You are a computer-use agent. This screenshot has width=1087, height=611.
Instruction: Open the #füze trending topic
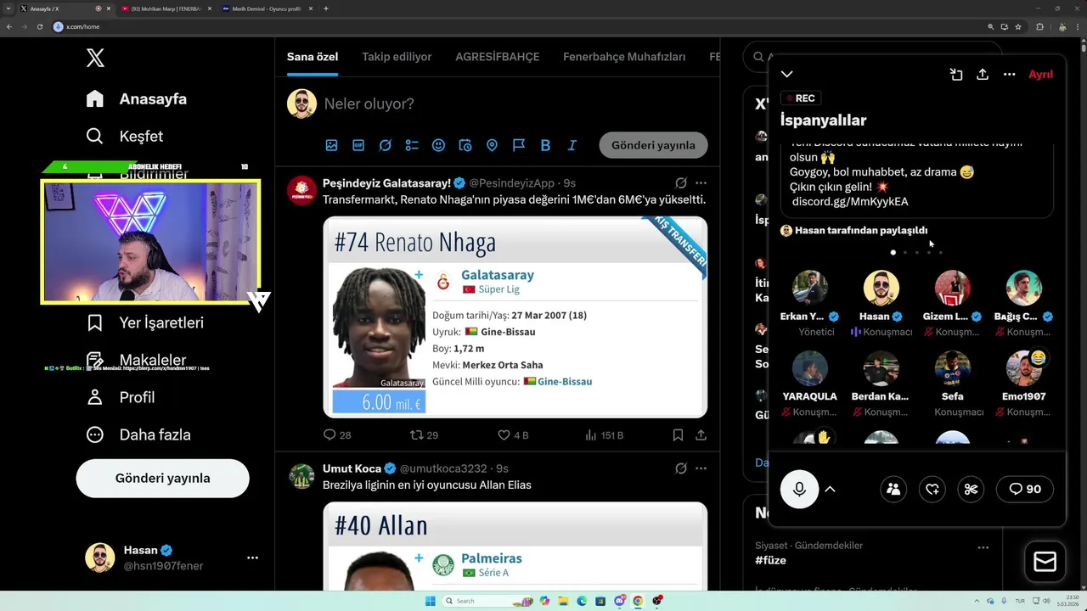pos(770,560)
